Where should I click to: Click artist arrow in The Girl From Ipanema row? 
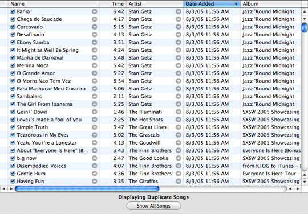[x=179, y=104]
